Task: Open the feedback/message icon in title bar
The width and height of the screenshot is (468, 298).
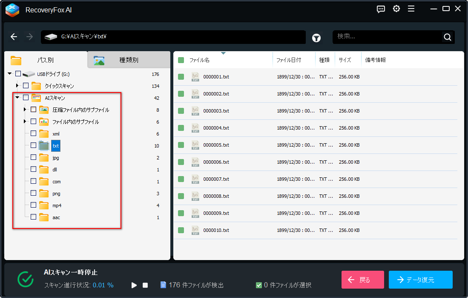Action: tap(381, 9)
